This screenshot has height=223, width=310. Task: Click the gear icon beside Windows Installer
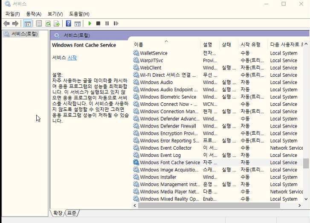136,177
